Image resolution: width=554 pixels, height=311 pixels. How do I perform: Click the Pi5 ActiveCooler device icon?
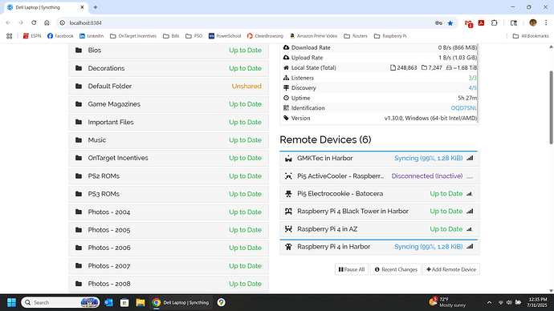click(288, 176)
